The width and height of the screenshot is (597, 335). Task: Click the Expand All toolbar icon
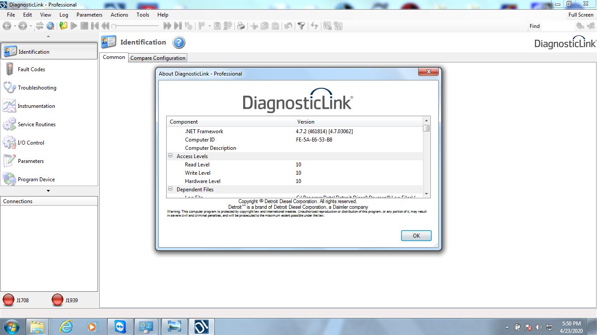pyautogui.click(x=327, y=26)
